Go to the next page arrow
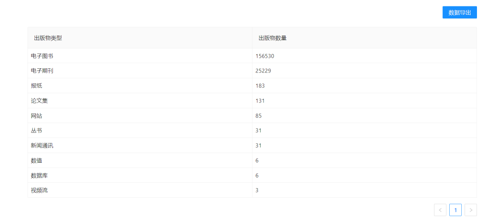 pyautogui.click(x=471, y=210)
